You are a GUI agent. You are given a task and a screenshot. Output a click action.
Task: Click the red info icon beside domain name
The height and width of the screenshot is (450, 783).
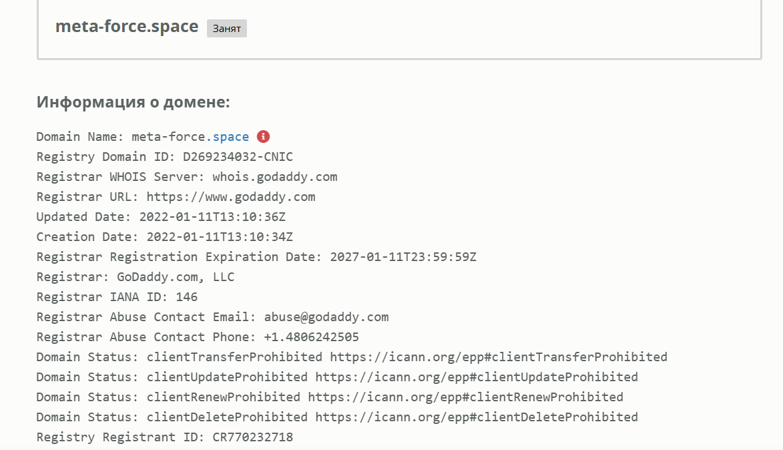pos(264,136)
